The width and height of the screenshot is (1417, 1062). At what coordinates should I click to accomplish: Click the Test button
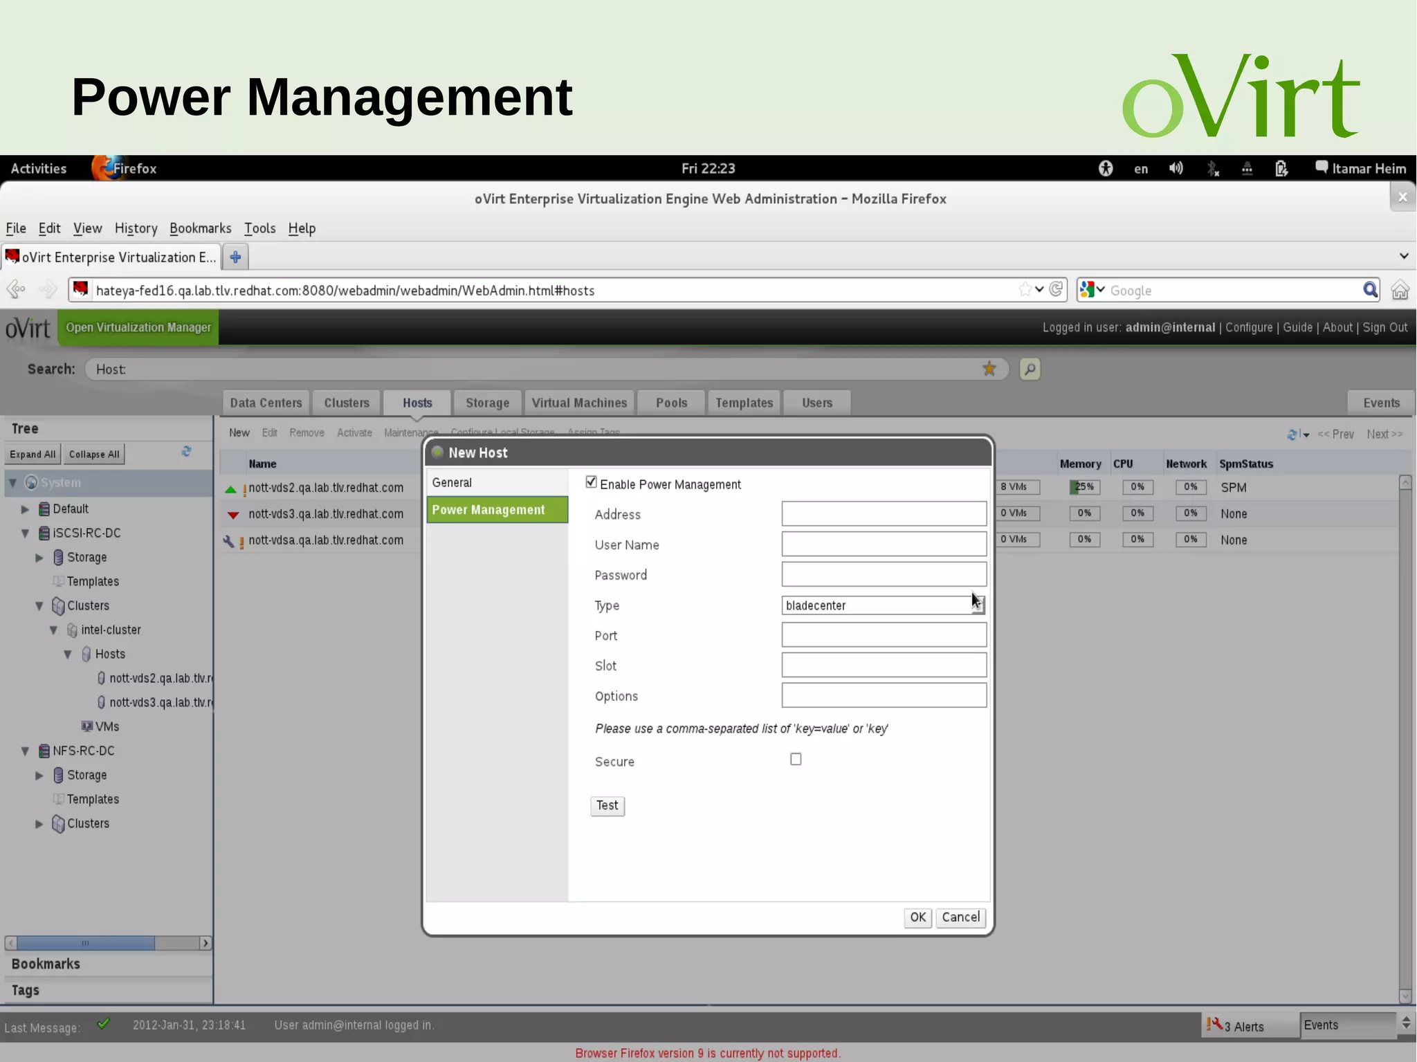[607, 805]
